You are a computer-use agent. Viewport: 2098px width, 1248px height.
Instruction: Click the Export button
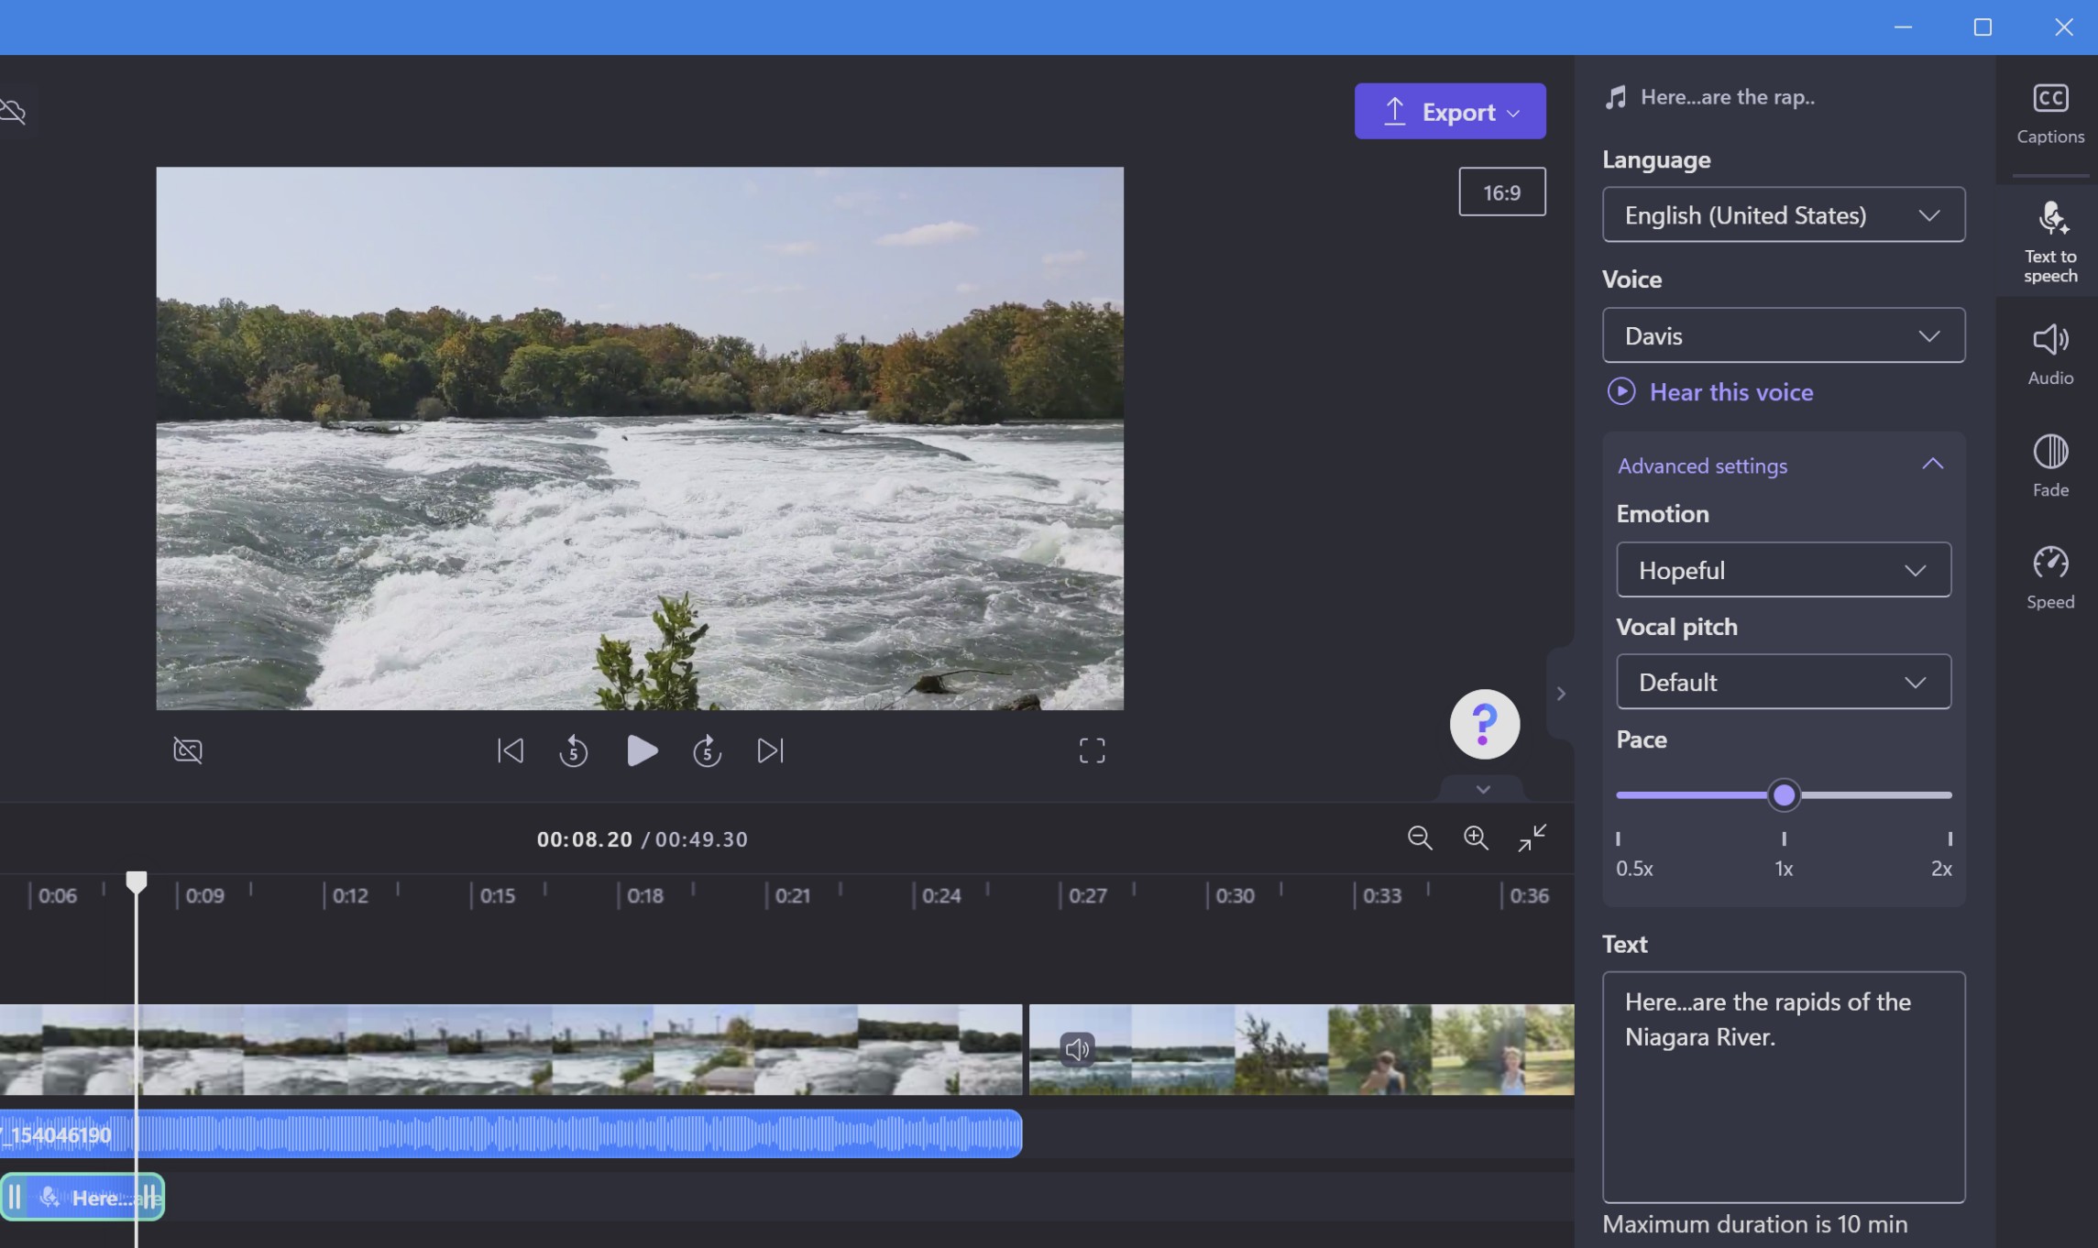(1450, 112)
